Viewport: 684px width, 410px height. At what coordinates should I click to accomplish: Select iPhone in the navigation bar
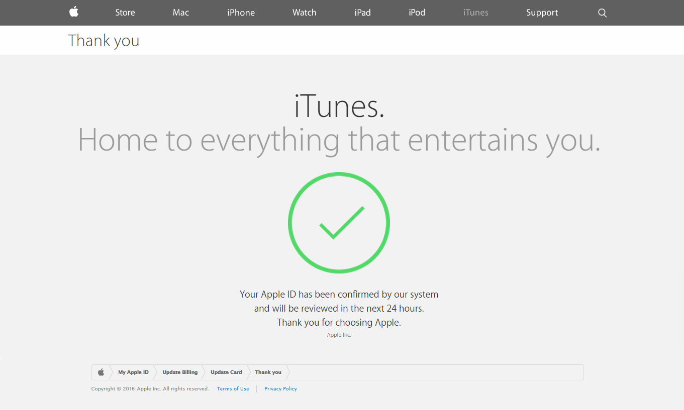point(241,13)
